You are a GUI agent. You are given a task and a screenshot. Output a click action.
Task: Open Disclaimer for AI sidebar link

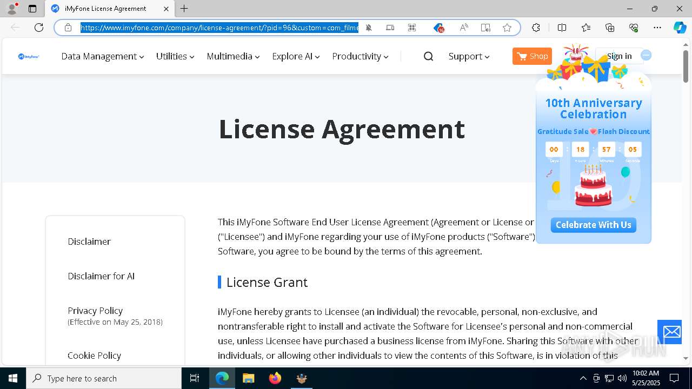coord(101,276)
